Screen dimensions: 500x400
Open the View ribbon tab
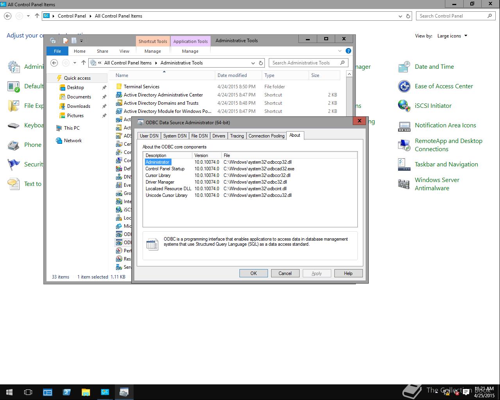click(124, 51)
